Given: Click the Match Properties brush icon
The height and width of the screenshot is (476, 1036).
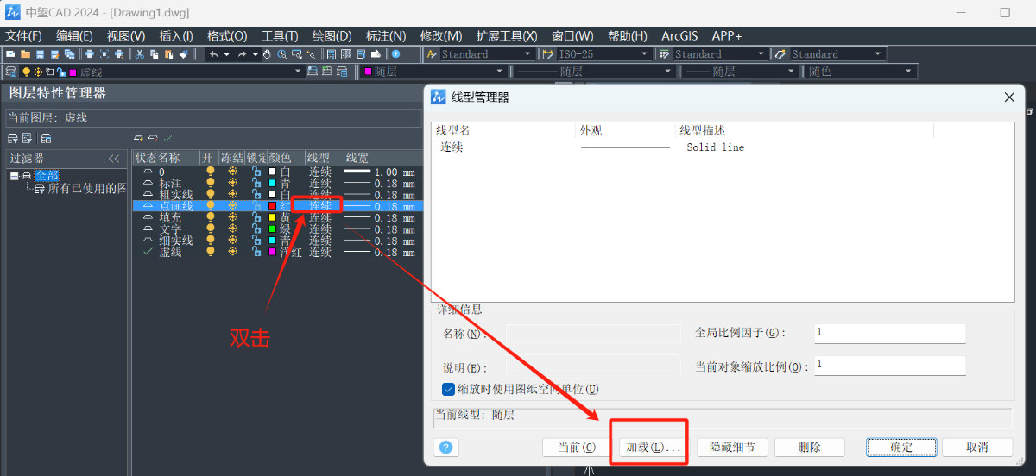Looking at the screenshot, I should tap(183, 54).
